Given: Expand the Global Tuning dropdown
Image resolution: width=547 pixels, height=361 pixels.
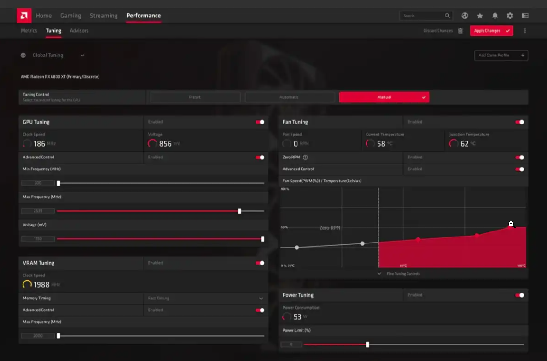Looking at the screenshot, I should [82, 56].
